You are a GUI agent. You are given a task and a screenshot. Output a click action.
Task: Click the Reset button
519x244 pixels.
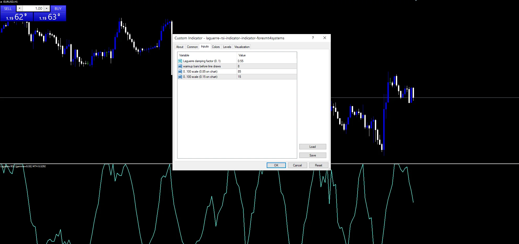319,165
